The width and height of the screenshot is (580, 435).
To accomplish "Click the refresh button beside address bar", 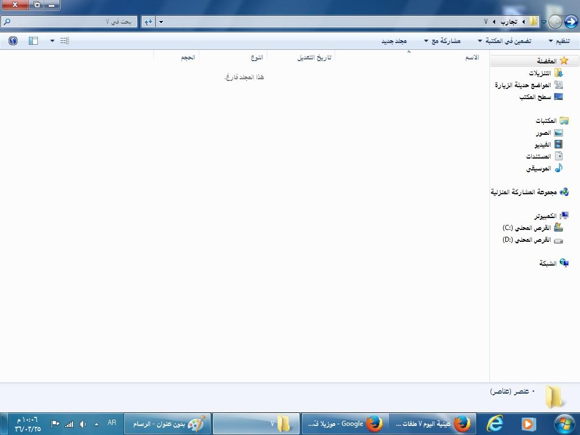I will pyautogui.click(x=148, y=22).
